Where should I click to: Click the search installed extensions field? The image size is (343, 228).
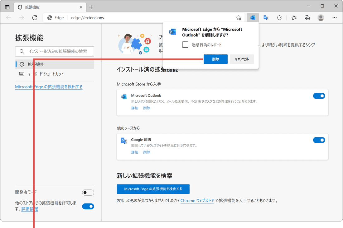click(x=55, y=51)
